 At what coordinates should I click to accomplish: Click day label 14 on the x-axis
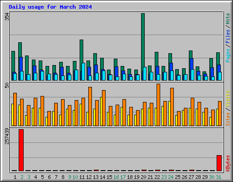coord(102,177)
